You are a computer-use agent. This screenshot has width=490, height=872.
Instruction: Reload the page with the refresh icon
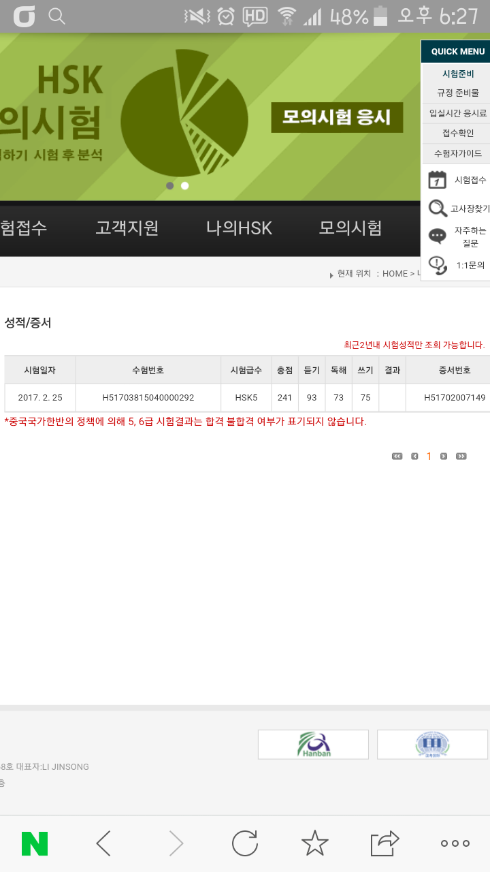click(245, 843)
